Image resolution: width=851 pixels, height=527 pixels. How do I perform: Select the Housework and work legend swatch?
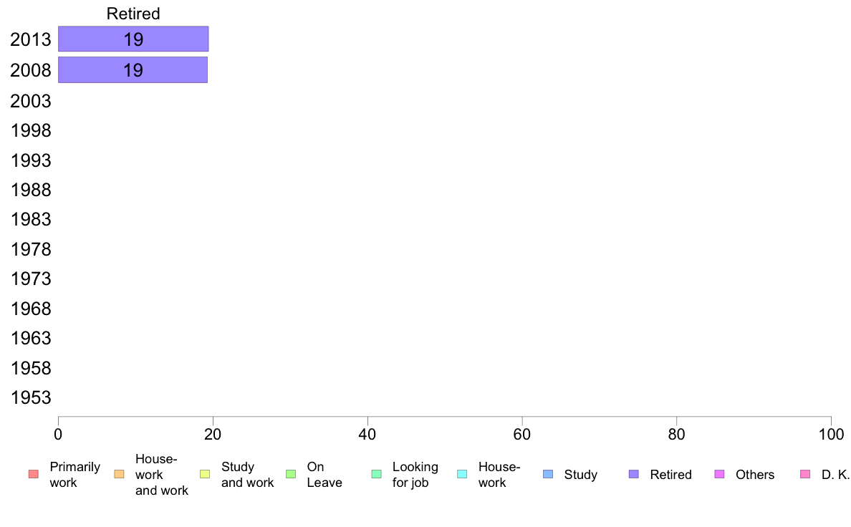[x=119, y=474]
